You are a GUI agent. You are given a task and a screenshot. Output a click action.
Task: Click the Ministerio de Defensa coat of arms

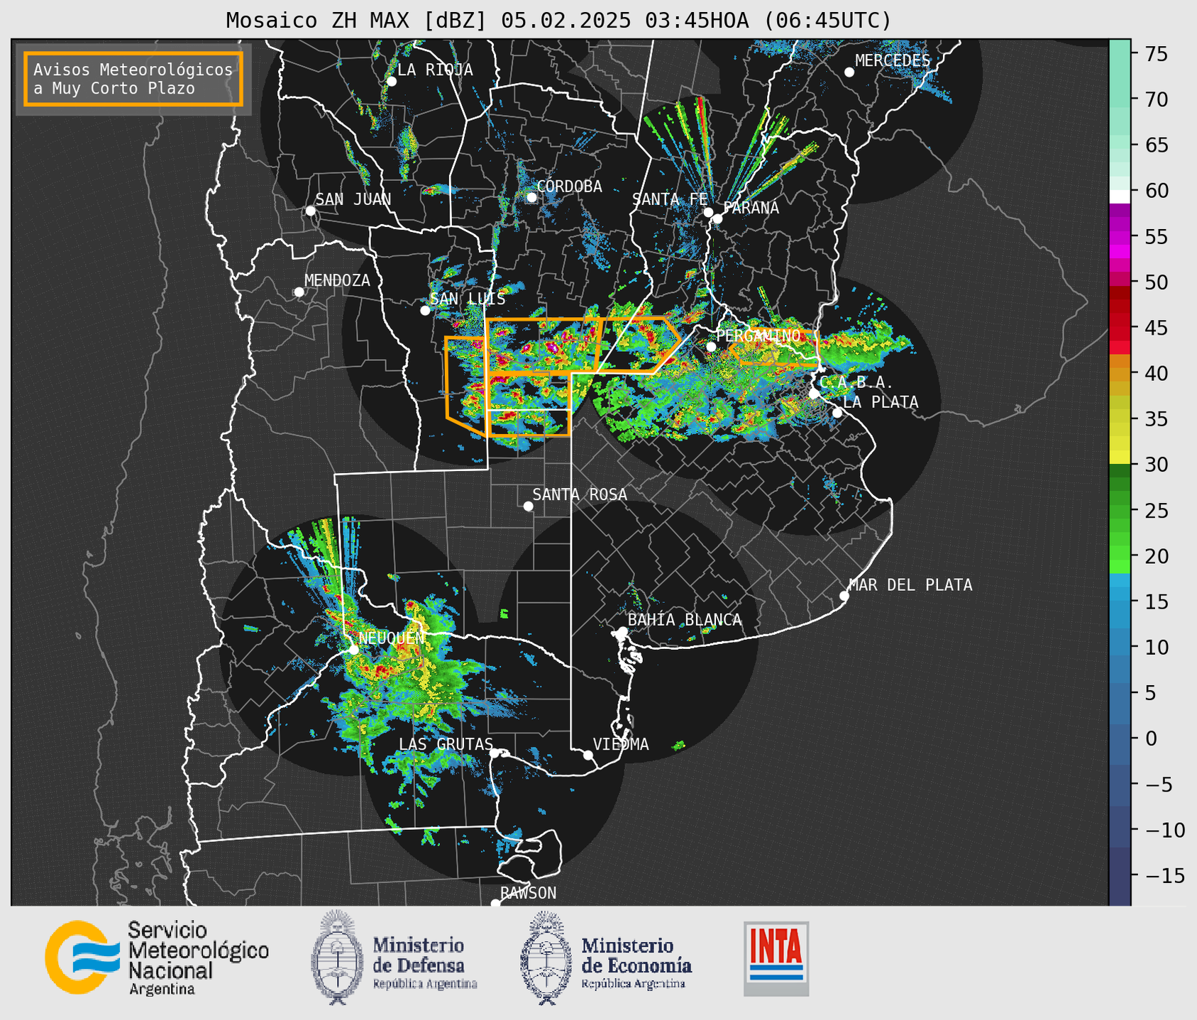pyautogui.click(x=337, y=957)
